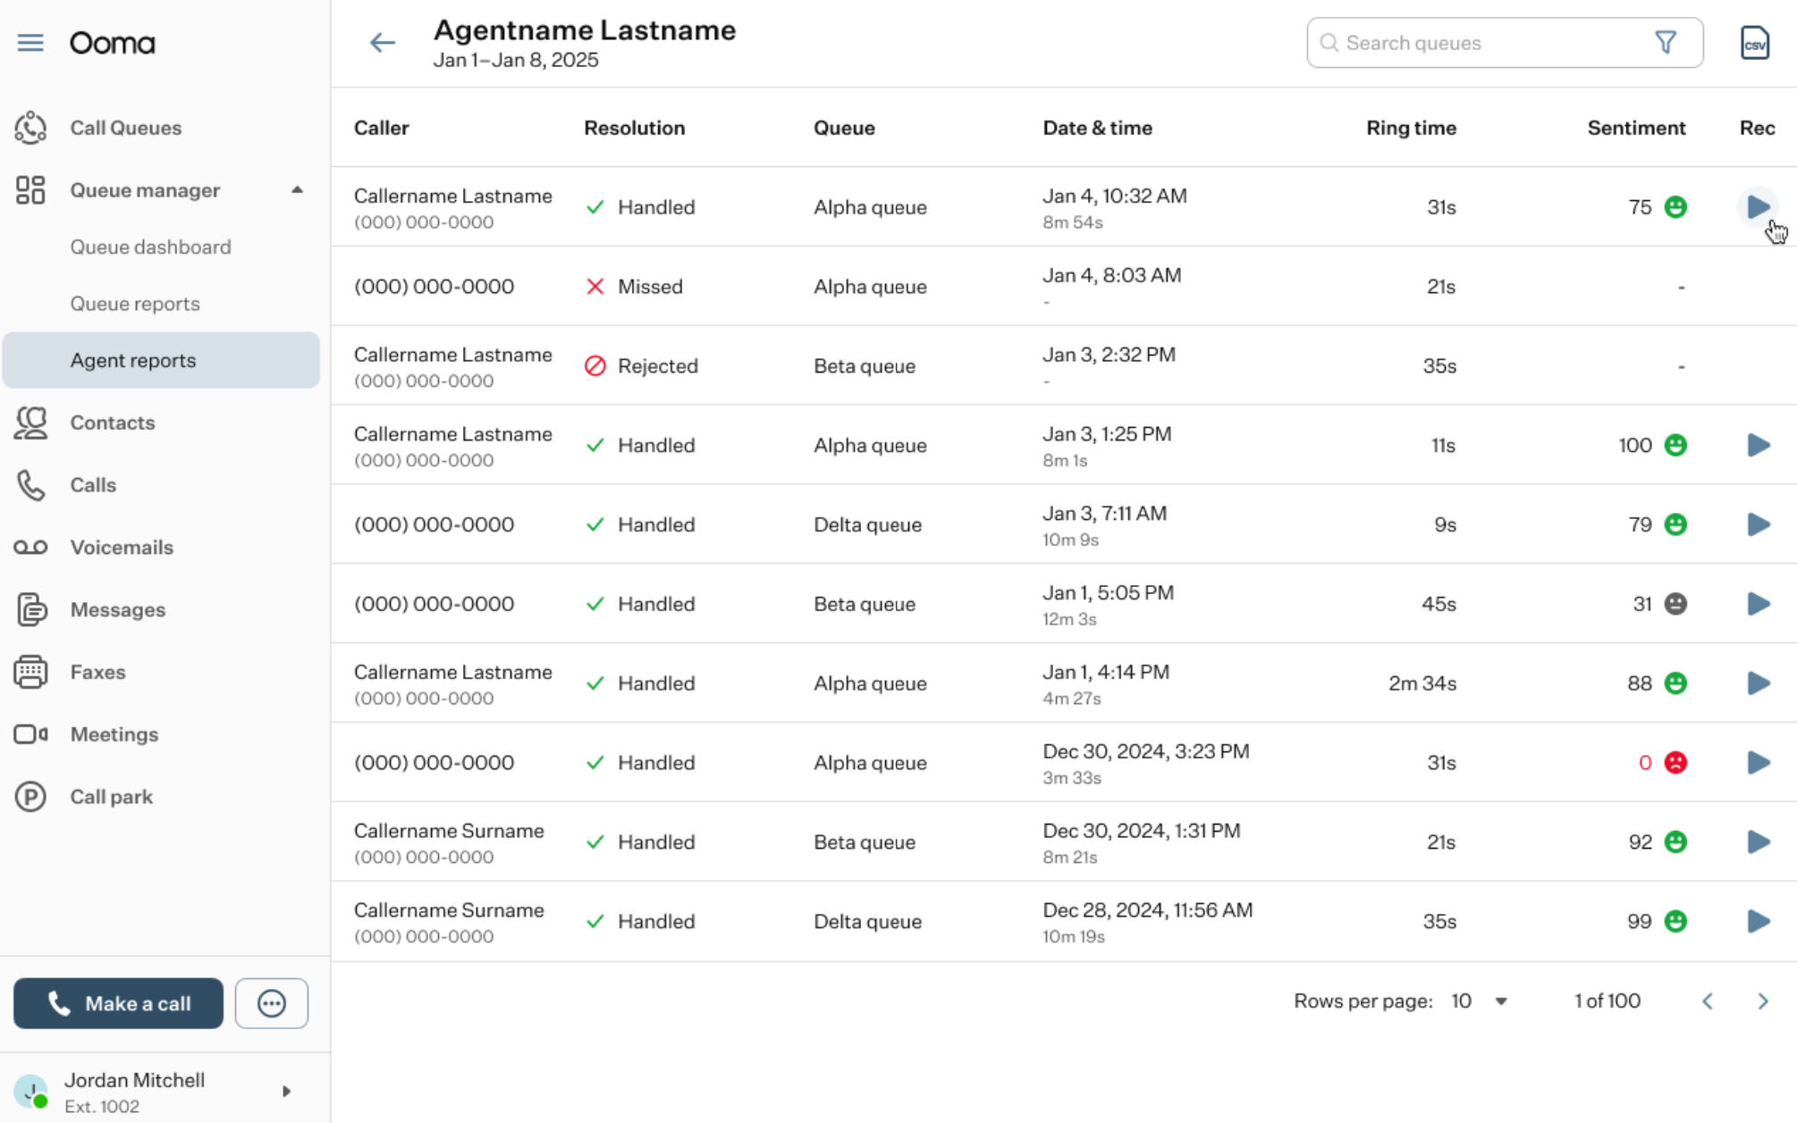Open the filter funnel in search box

(x=1666, y=42)
